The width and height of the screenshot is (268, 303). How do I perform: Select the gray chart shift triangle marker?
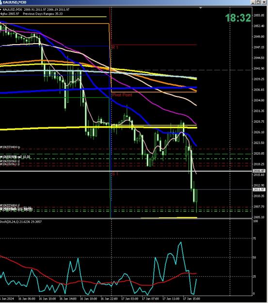coord(201,8)
